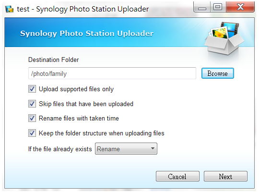Click the photo box logo in banner

tap(224, 38)
